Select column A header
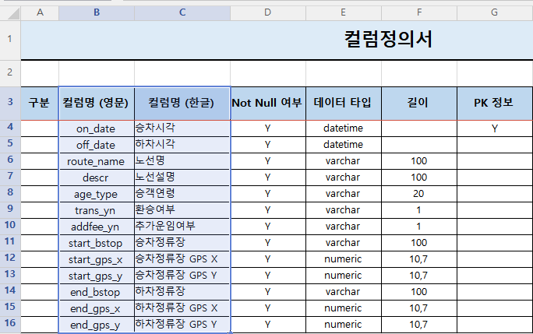The image size is (533, 334). [x=40, y=13]
